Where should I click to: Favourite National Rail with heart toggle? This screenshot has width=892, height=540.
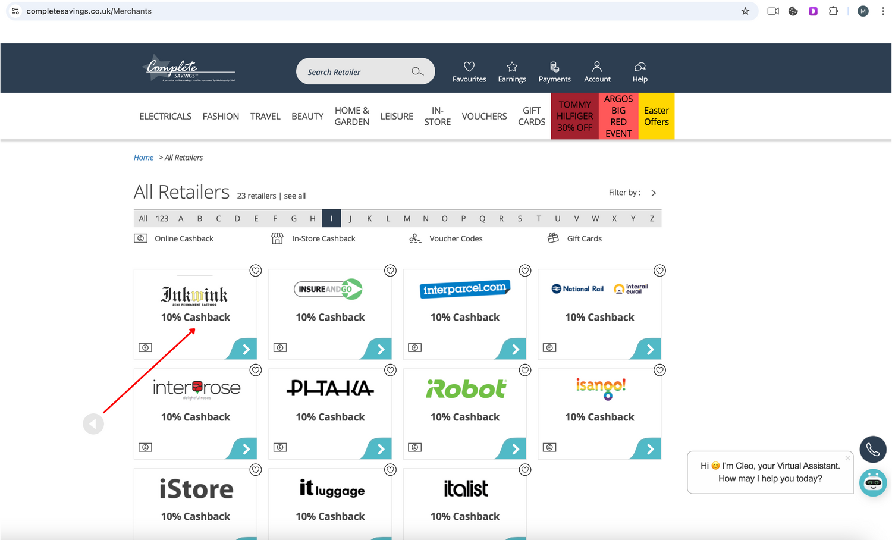click(659, 271)
